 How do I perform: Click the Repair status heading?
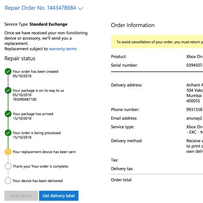[20, 58]
